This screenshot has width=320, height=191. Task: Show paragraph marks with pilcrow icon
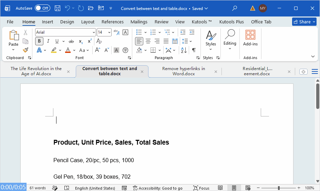194,50
